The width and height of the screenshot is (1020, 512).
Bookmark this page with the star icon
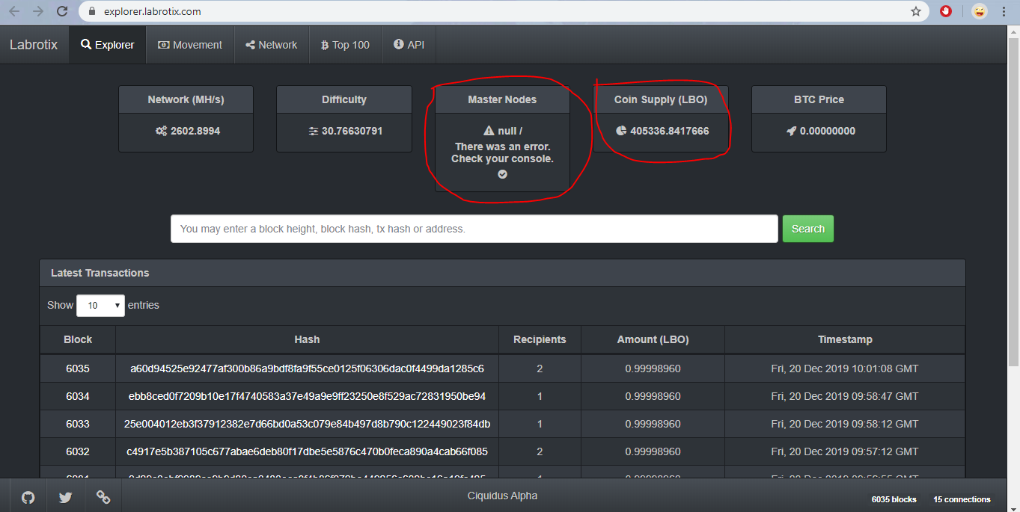pos(915,11)
